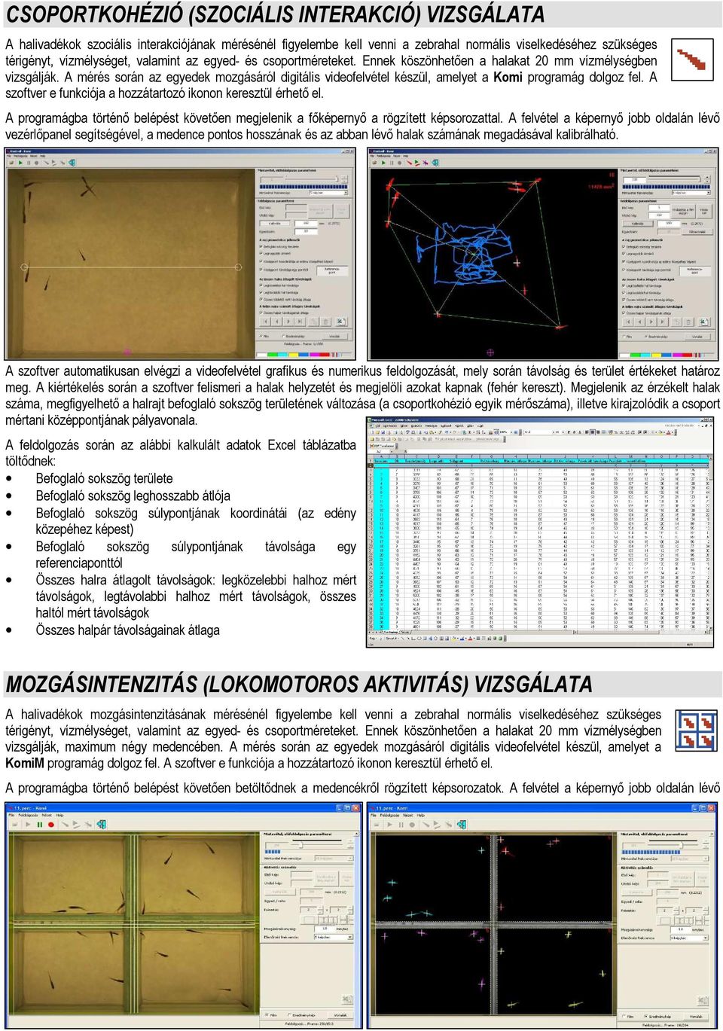This screenshot has height=1031, width=723.
Task: Open File menu in top-left Komi window
Action: 9,156
